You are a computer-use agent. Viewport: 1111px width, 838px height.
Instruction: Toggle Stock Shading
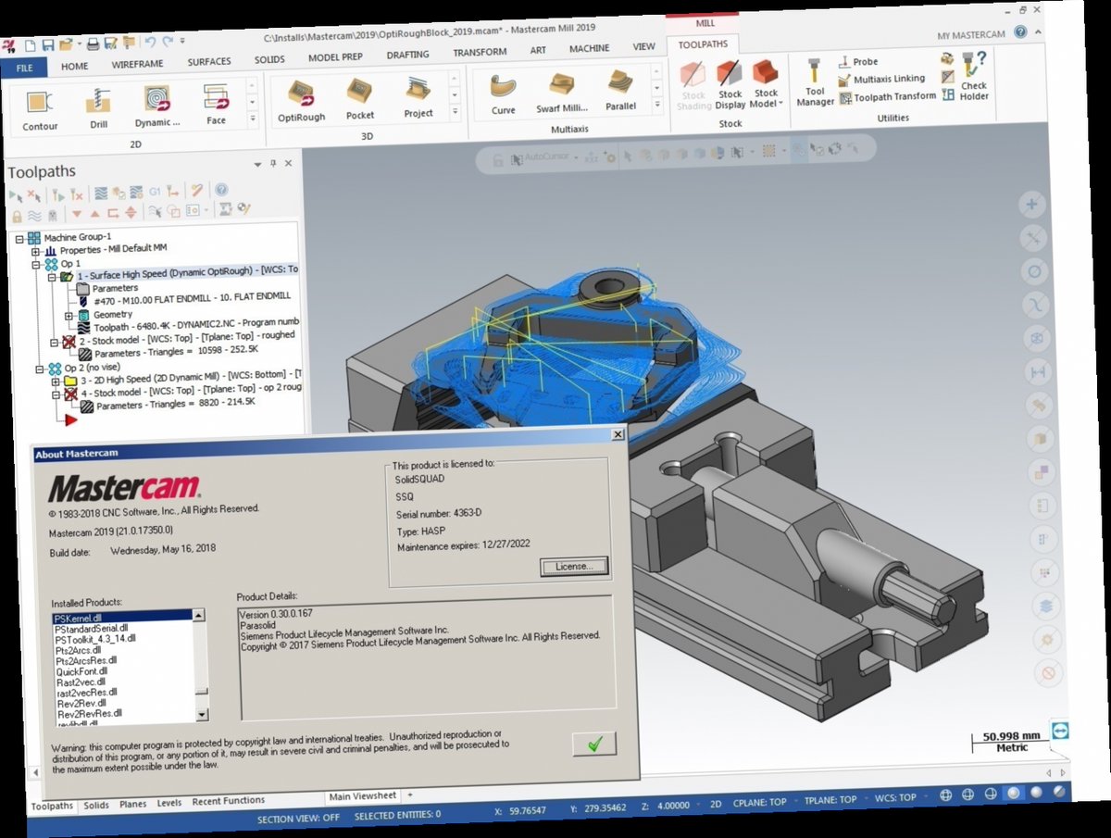[x=693, y=86]
